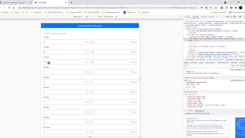Click the browser address bar URL

tap(110, 8)
